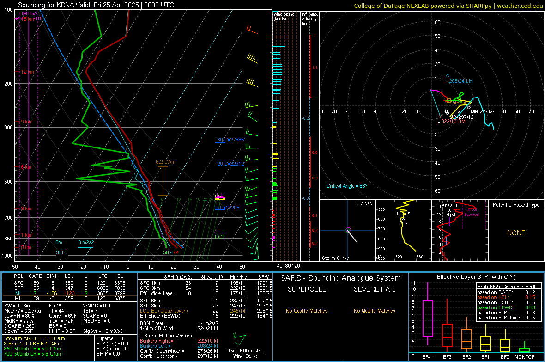Click the green LCL marker on the skew-T

tap(220, 237)
